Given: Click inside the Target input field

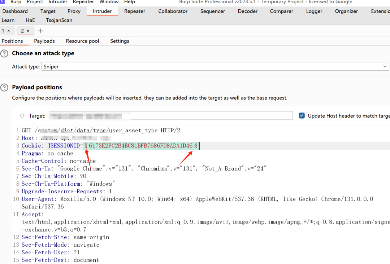Looking at the screenshot, I should (x=170, y=116).
